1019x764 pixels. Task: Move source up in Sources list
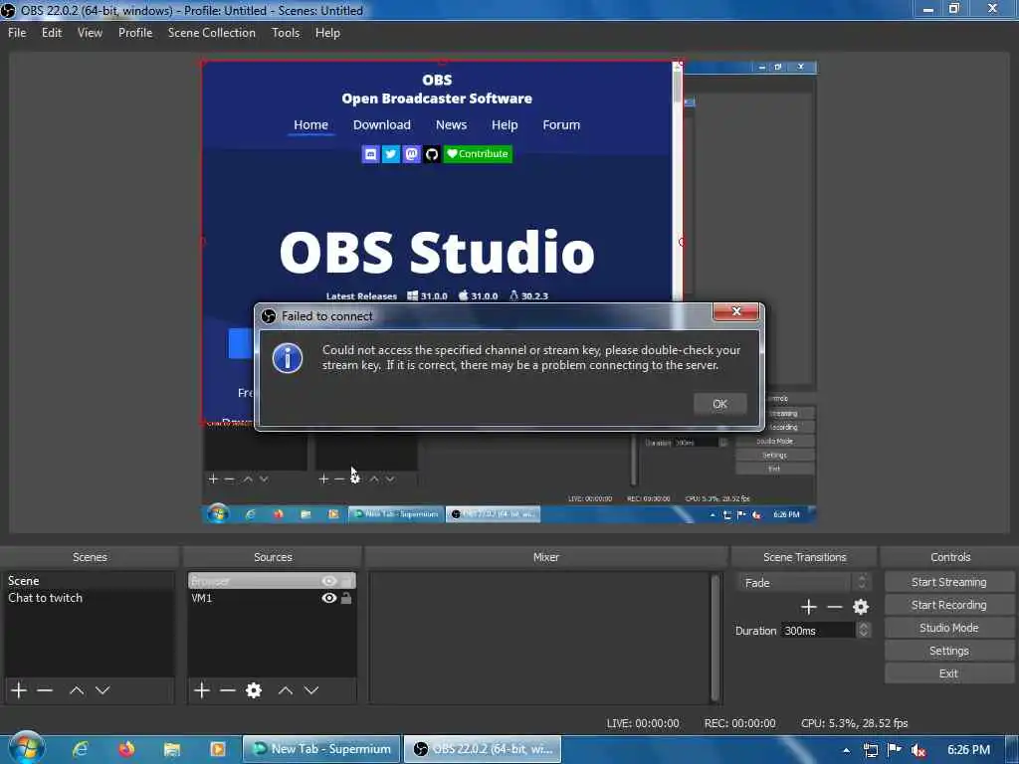tap(286, 690)
